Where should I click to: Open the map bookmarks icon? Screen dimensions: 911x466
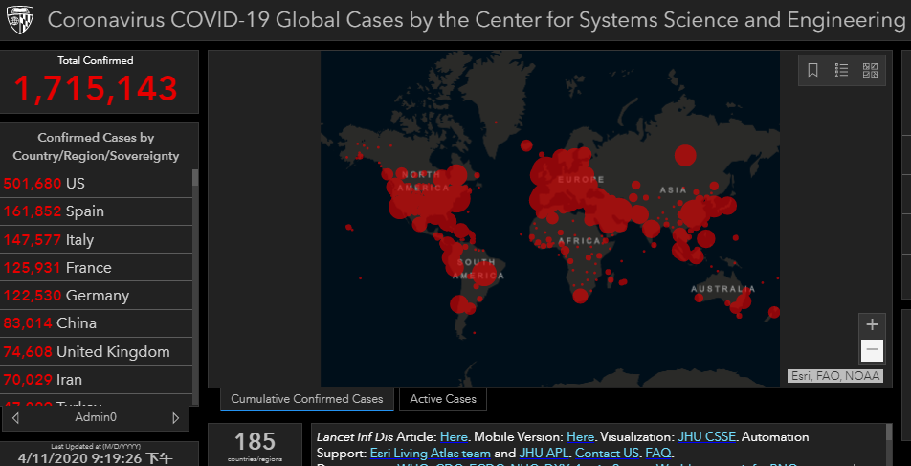(812, 70)
